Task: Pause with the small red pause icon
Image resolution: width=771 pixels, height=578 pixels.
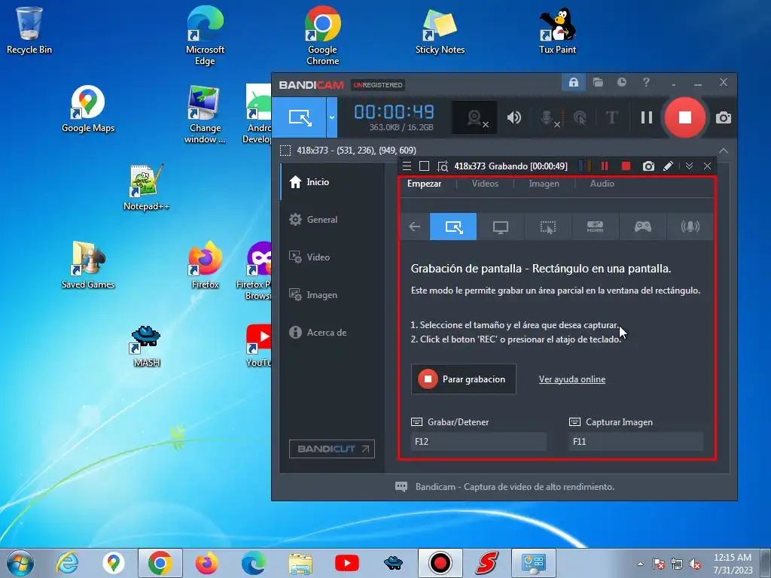Action: tap(605, 166)
